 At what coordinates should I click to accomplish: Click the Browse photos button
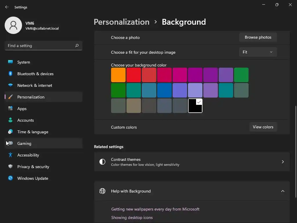pos(258,37)
